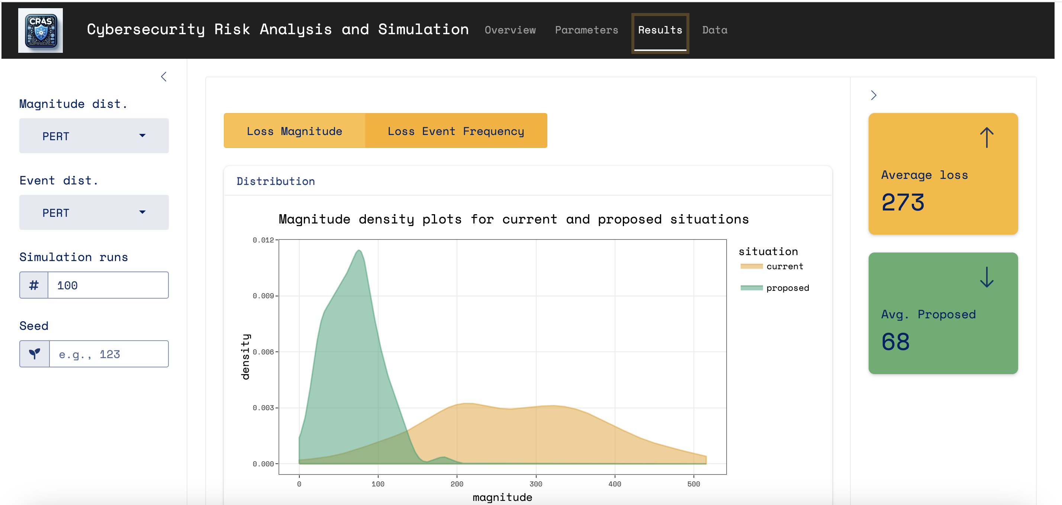
Task: Click the hash icon beside Simulation runs
Action: coord(34,285)
